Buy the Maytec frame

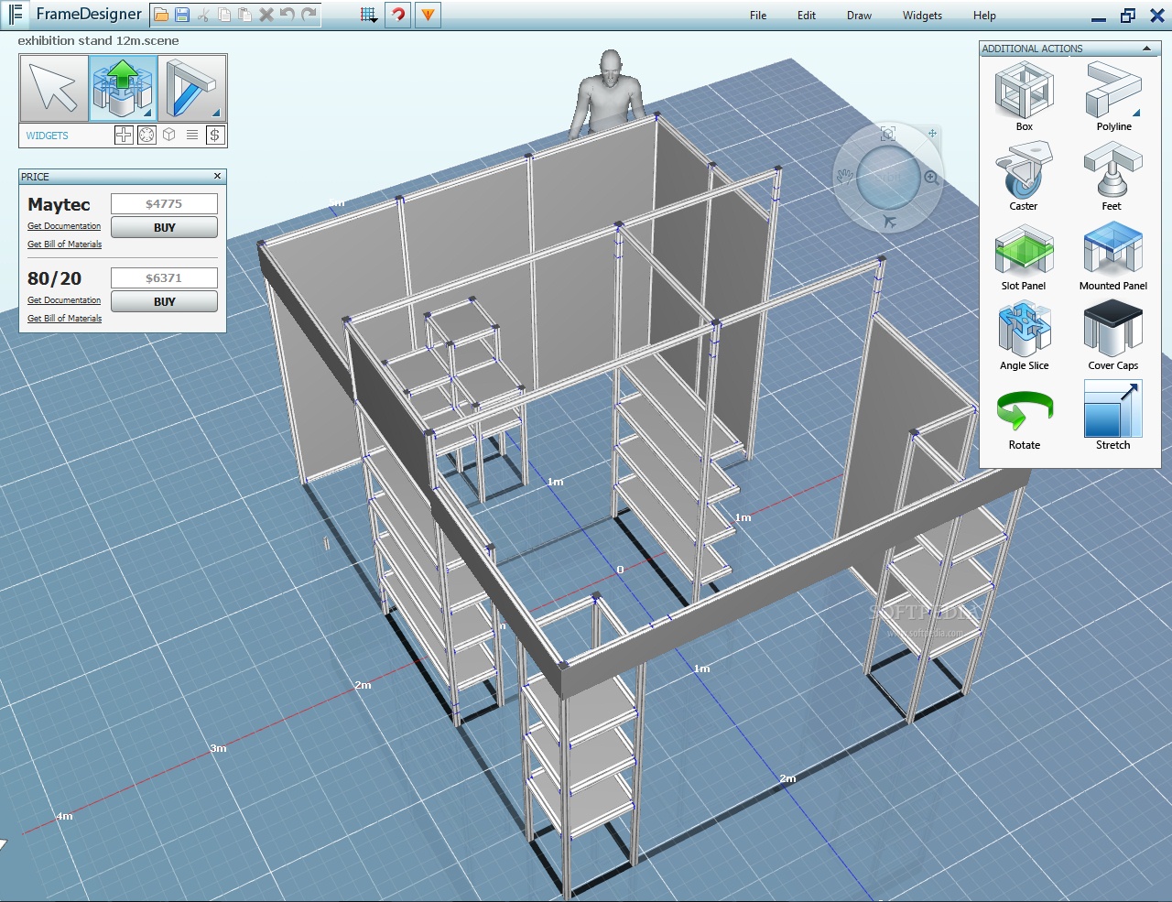pos(164,227)
